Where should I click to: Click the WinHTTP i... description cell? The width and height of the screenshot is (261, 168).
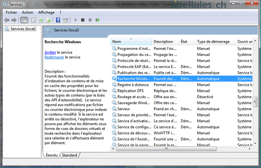pos(164,133)
